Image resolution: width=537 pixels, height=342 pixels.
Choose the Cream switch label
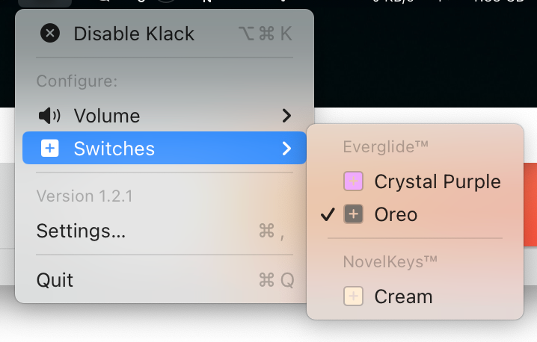coord(403,296)
